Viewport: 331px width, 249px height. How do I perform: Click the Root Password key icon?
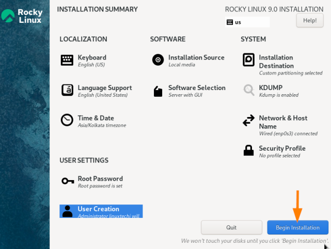pos(68,181)
